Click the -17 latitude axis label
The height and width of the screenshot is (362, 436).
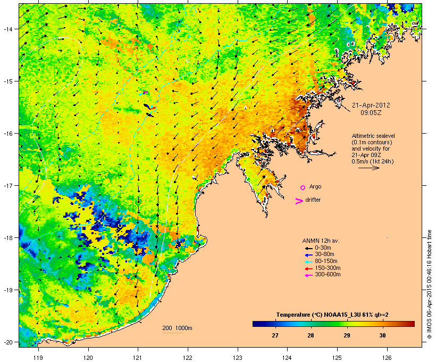[x=7, y=185]
